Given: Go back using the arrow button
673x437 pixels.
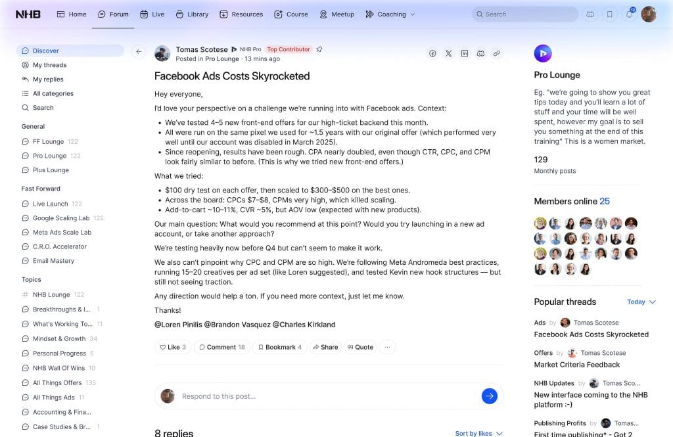Looking at the screenshot, I should [139, 51].
